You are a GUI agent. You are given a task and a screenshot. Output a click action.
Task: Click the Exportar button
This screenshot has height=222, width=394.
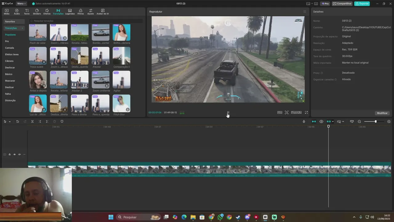(x=362, y=4)
